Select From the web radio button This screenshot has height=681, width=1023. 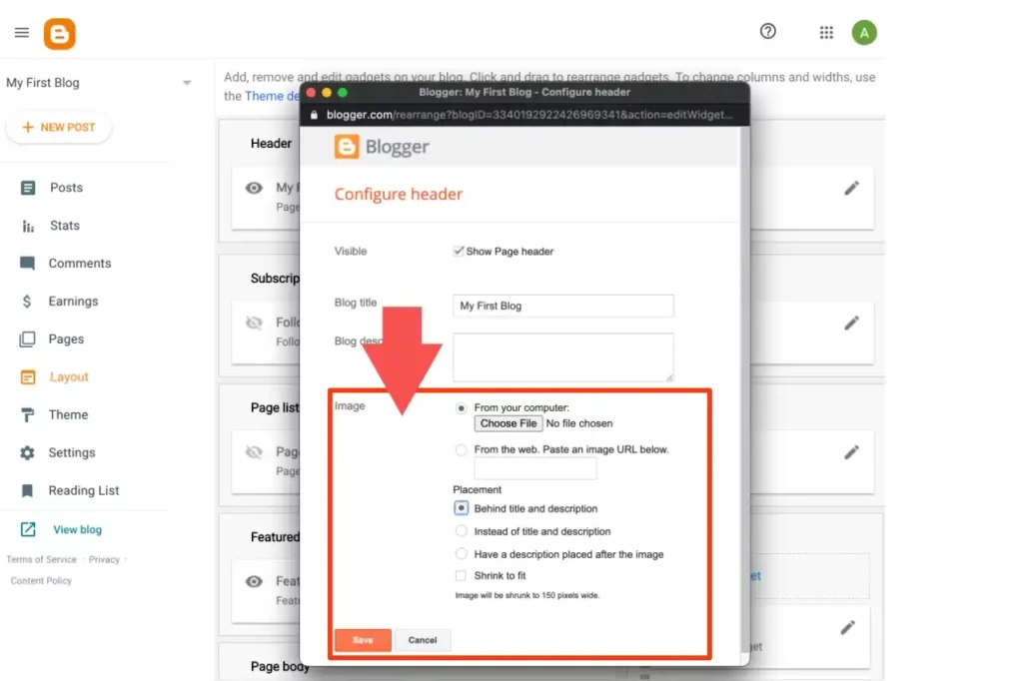(462, 450)
